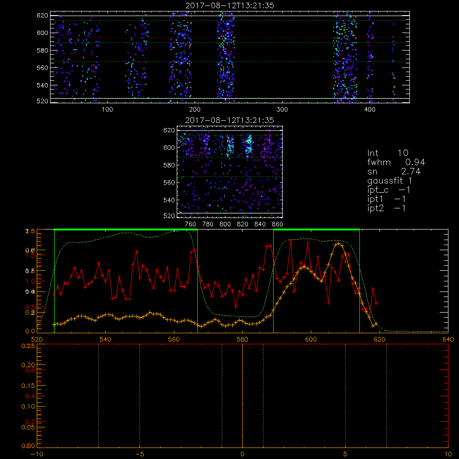Image resolution: width=459 pixels, height=459 pixels.
Task: Click the '580' x-axis label of the profile plot
Action: point(242,339)
